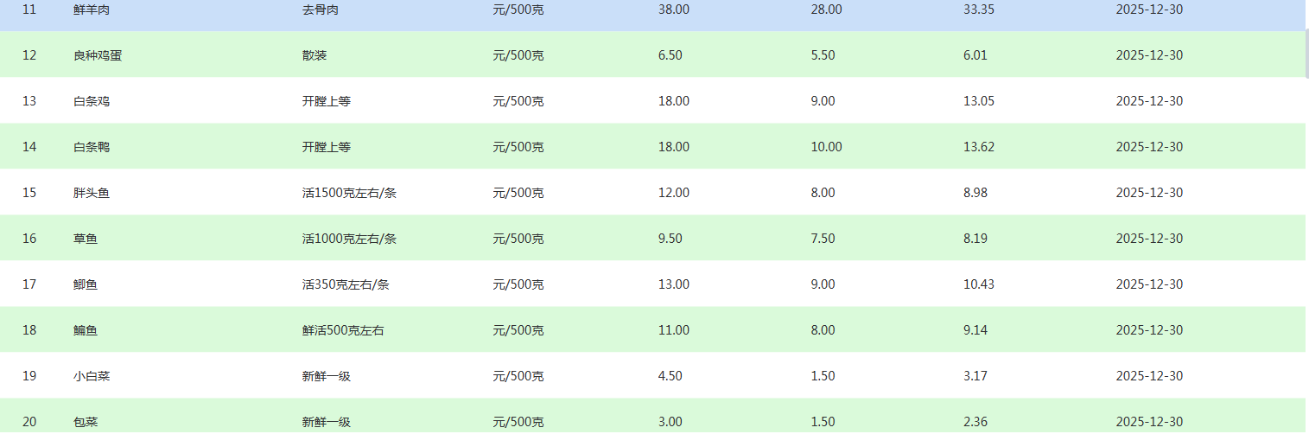Click the 白条鸭 product name

pos(91,147)
